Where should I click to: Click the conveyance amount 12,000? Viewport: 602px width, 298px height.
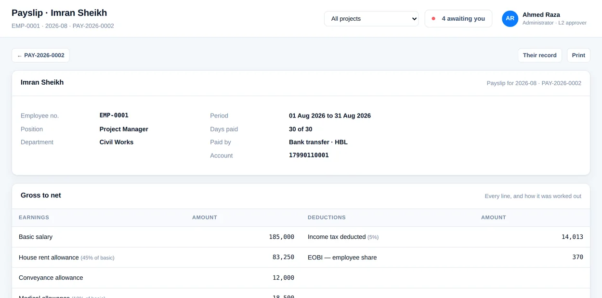[283, 278]
